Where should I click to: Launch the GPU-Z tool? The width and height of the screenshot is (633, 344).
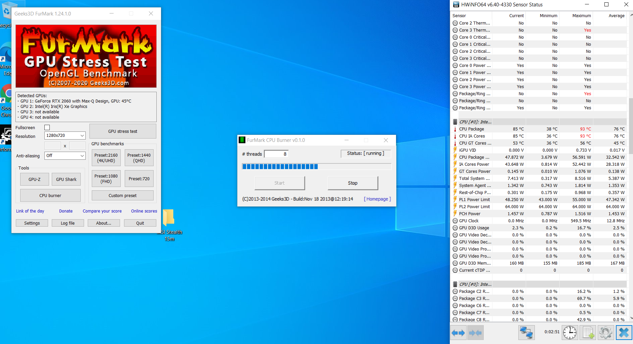point(35,180)
